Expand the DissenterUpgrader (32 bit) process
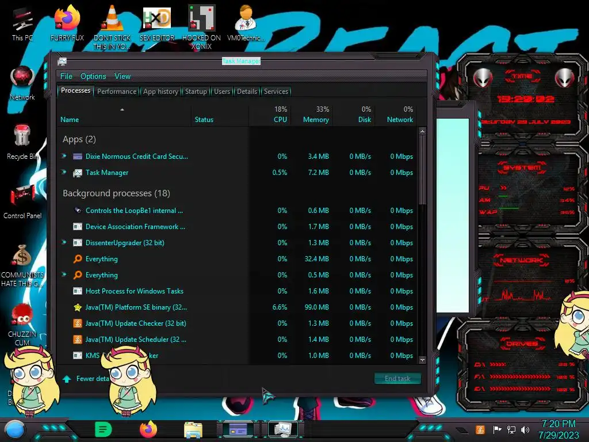Viewport: 589px width, 442px height. tap(64, 242)
